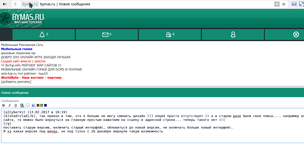
Task: Pick the red text color swatch
Action: coord(38,105)
